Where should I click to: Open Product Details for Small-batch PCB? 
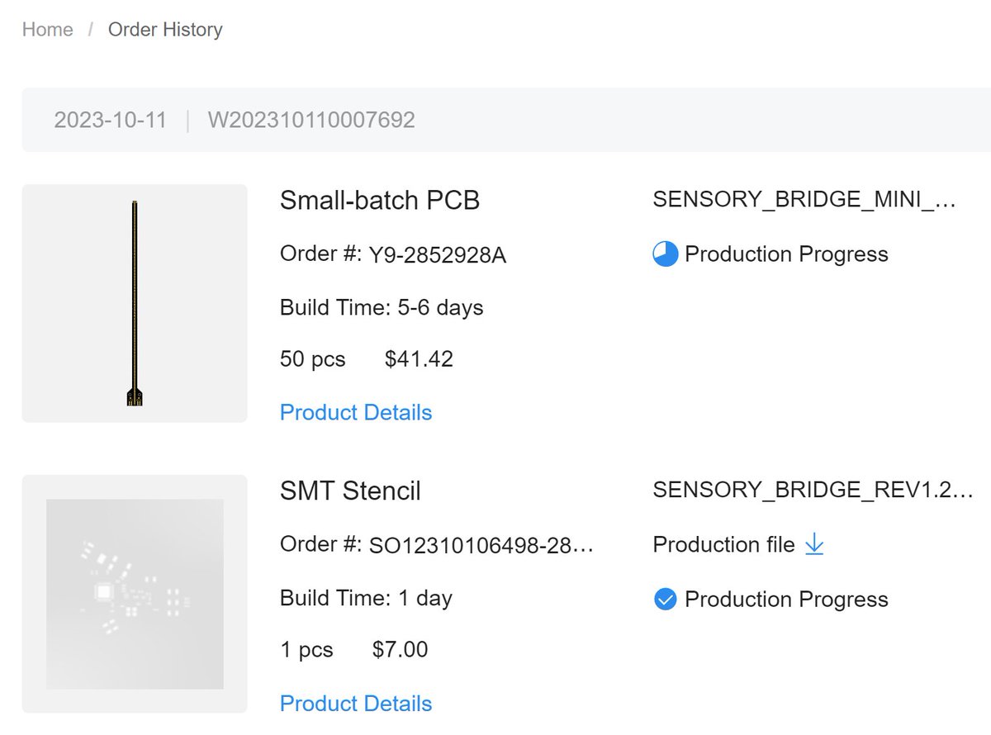(356, 412)
